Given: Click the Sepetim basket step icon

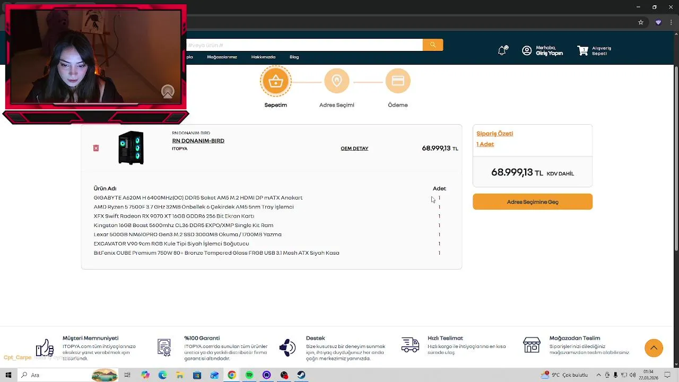Looking at the screenshot, I should point(276,81).
